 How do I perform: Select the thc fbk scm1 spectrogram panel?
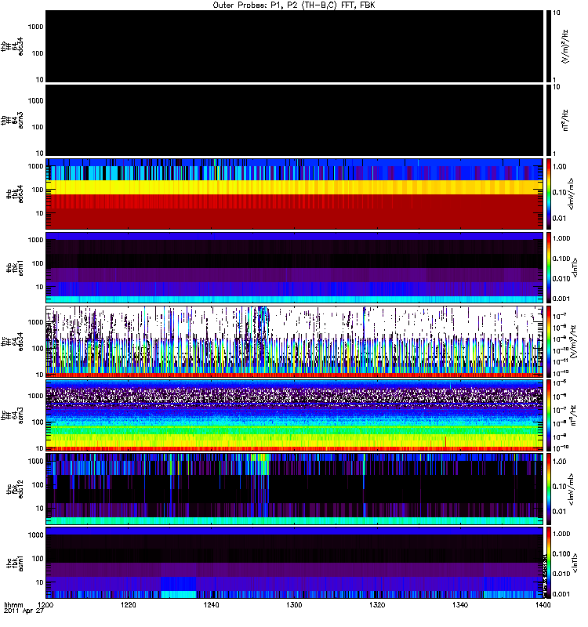(x=295, y=563)
